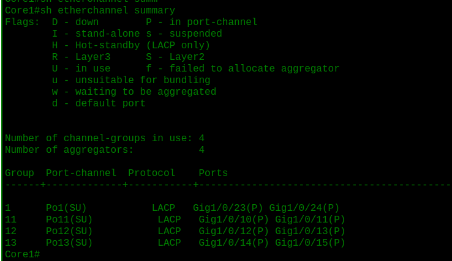Click port Gig1/0/15(P) in group 13
452x261 pixels.
[x=310, y=243]
